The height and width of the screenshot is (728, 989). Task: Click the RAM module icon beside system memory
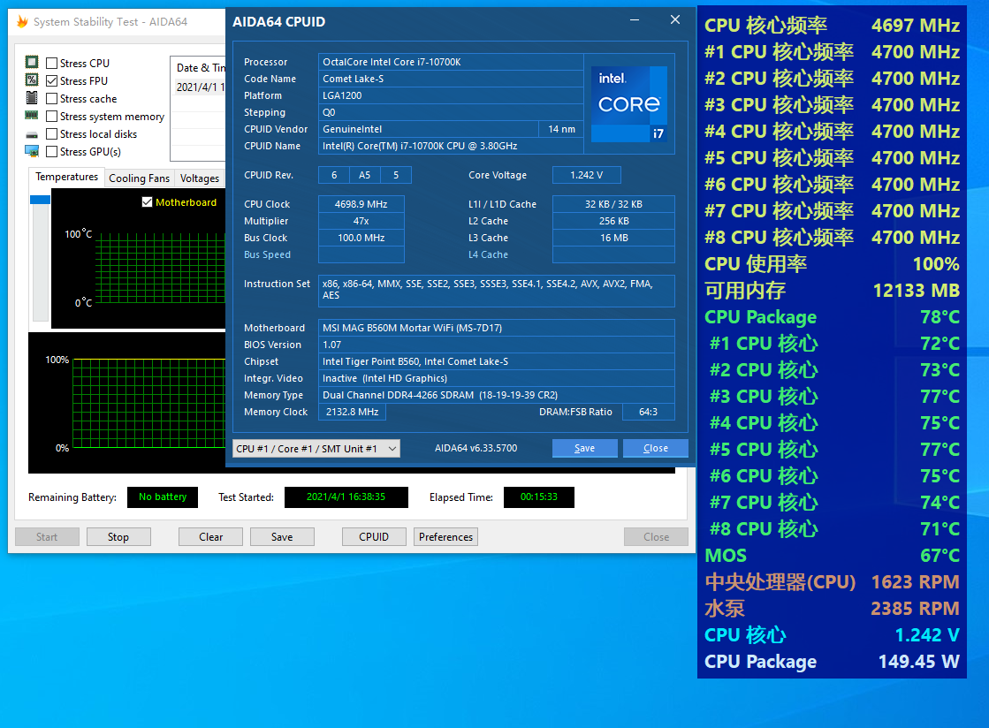coord(32,116)
